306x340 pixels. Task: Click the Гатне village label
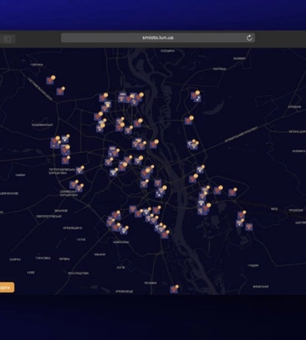[81, 240]
